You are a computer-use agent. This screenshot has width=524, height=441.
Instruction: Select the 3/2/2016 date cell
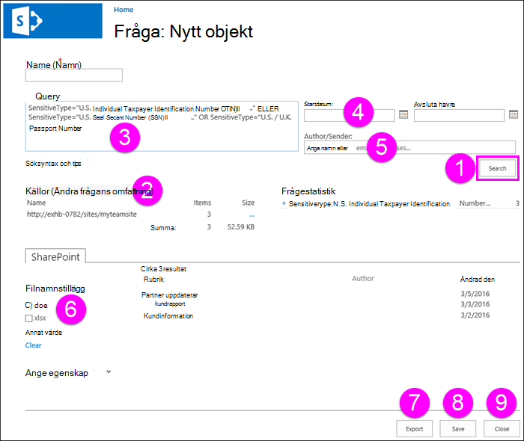[x=475, y=315]
